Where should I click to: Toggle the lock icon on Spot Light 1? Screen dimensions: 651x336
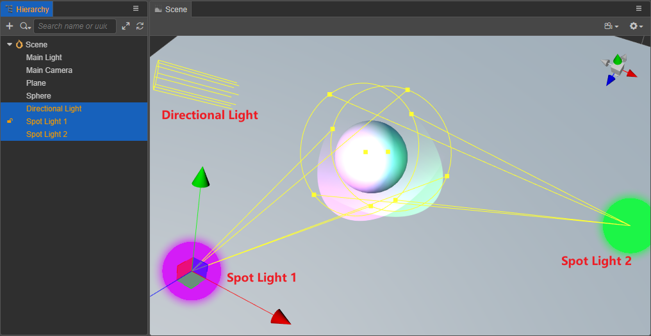pyautogui.click(x=10, y=121)
